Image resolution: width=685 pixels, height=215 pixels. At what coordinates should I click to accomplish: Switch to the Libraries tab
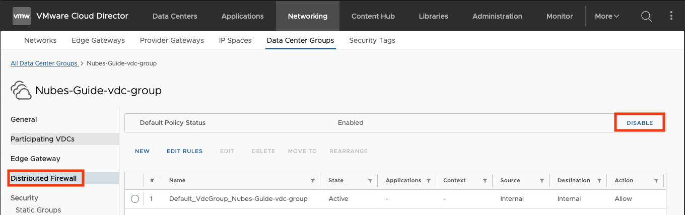(434, 16)
